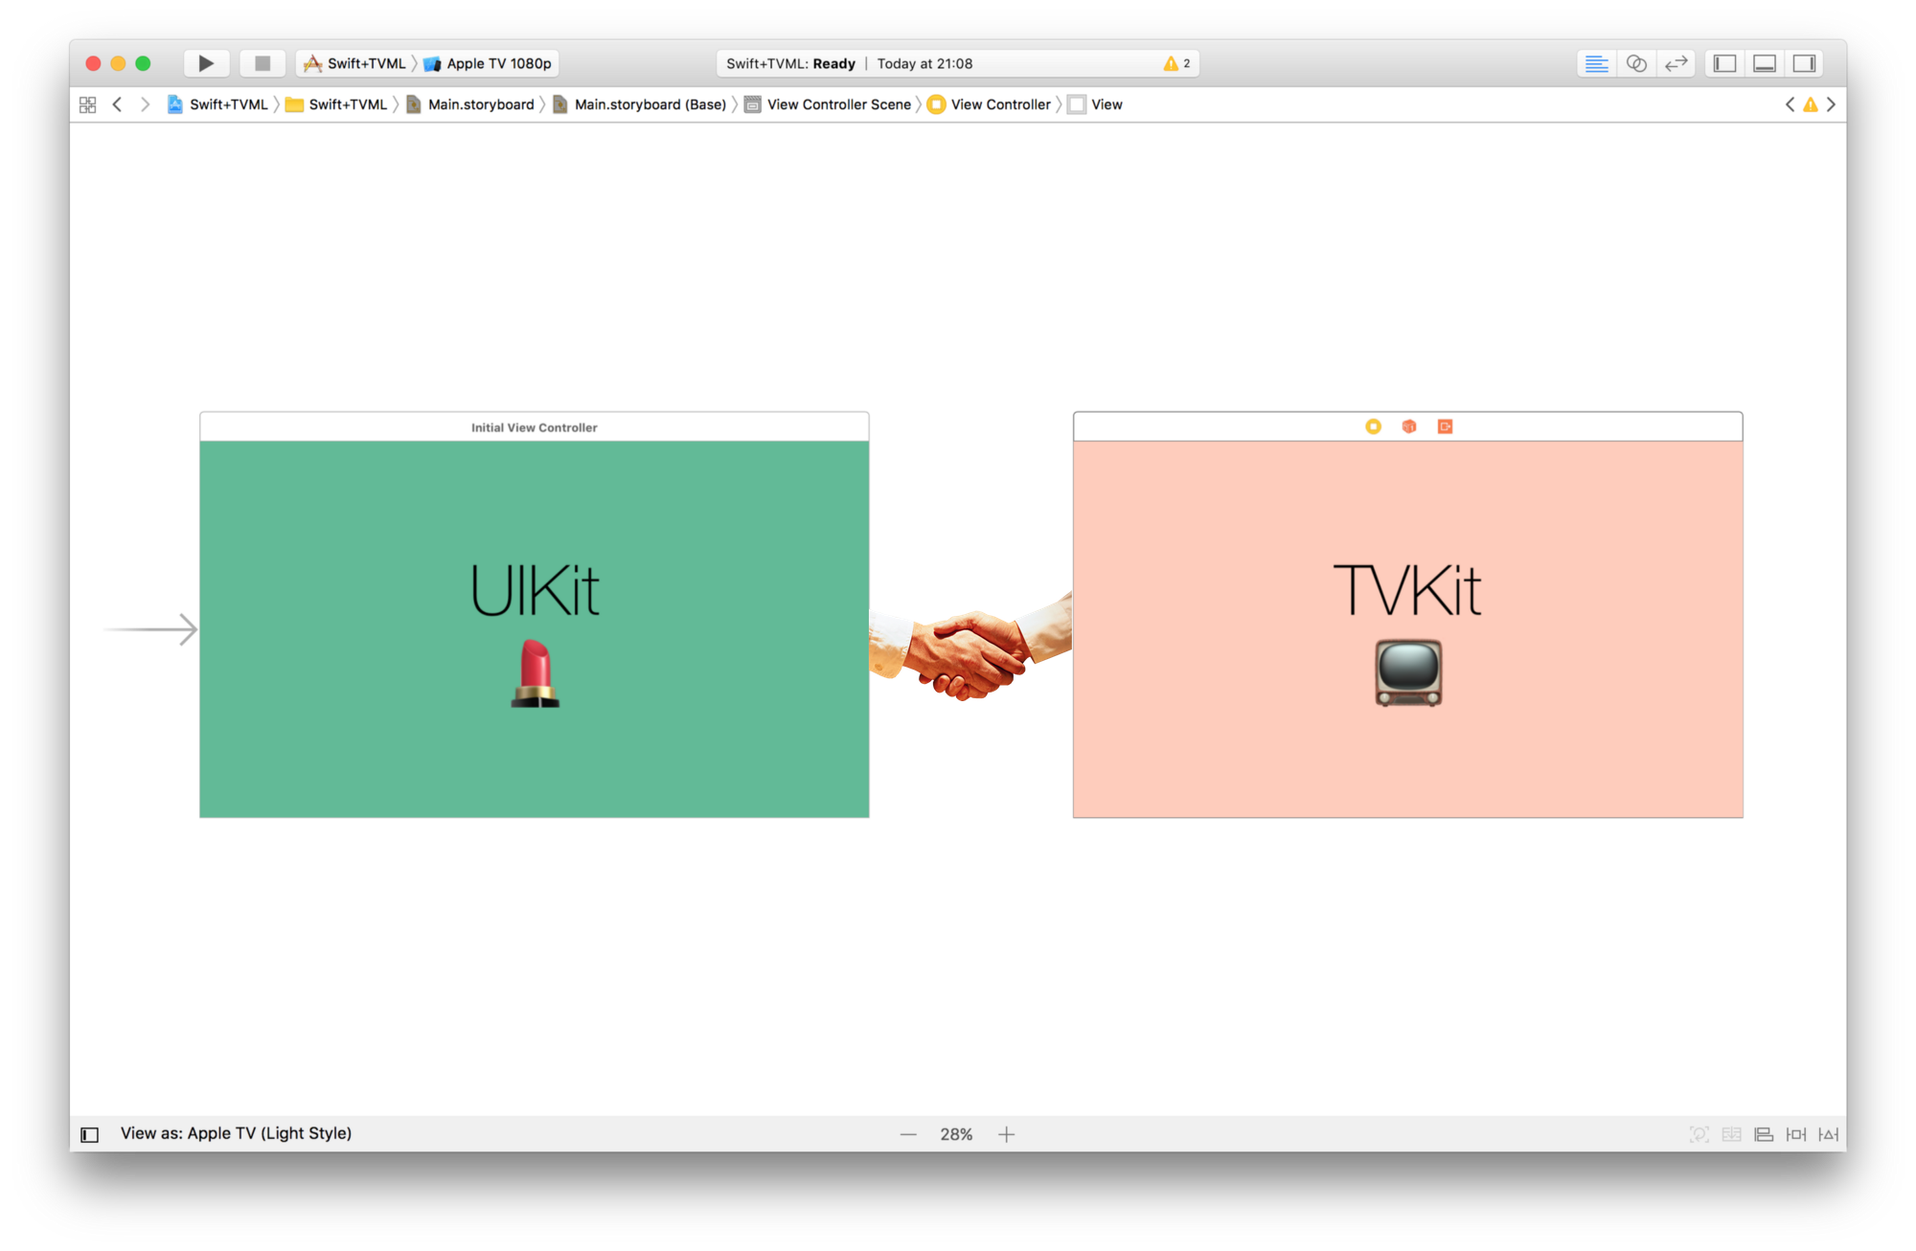Select Main.storyboard (Base) breadcrumb
1916x1251 pixels.
[650, 104]
